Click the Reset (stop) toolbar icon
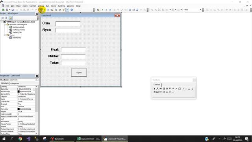 [x=48, y=10]
